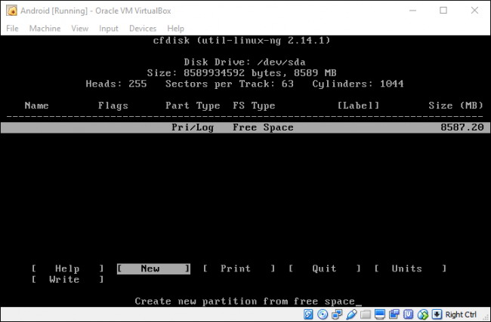Click the Free Space partition row

(x=245, y=128)
